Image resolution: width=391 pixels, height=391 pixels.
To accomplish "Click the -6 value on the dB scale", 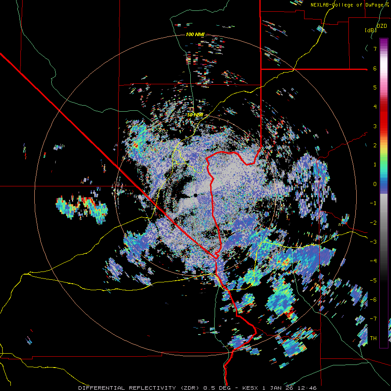I will (x=373, y=299).
